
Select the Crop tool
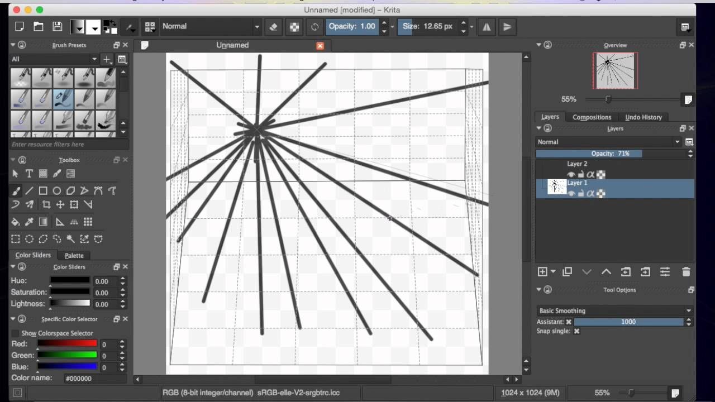pos(46,204)
